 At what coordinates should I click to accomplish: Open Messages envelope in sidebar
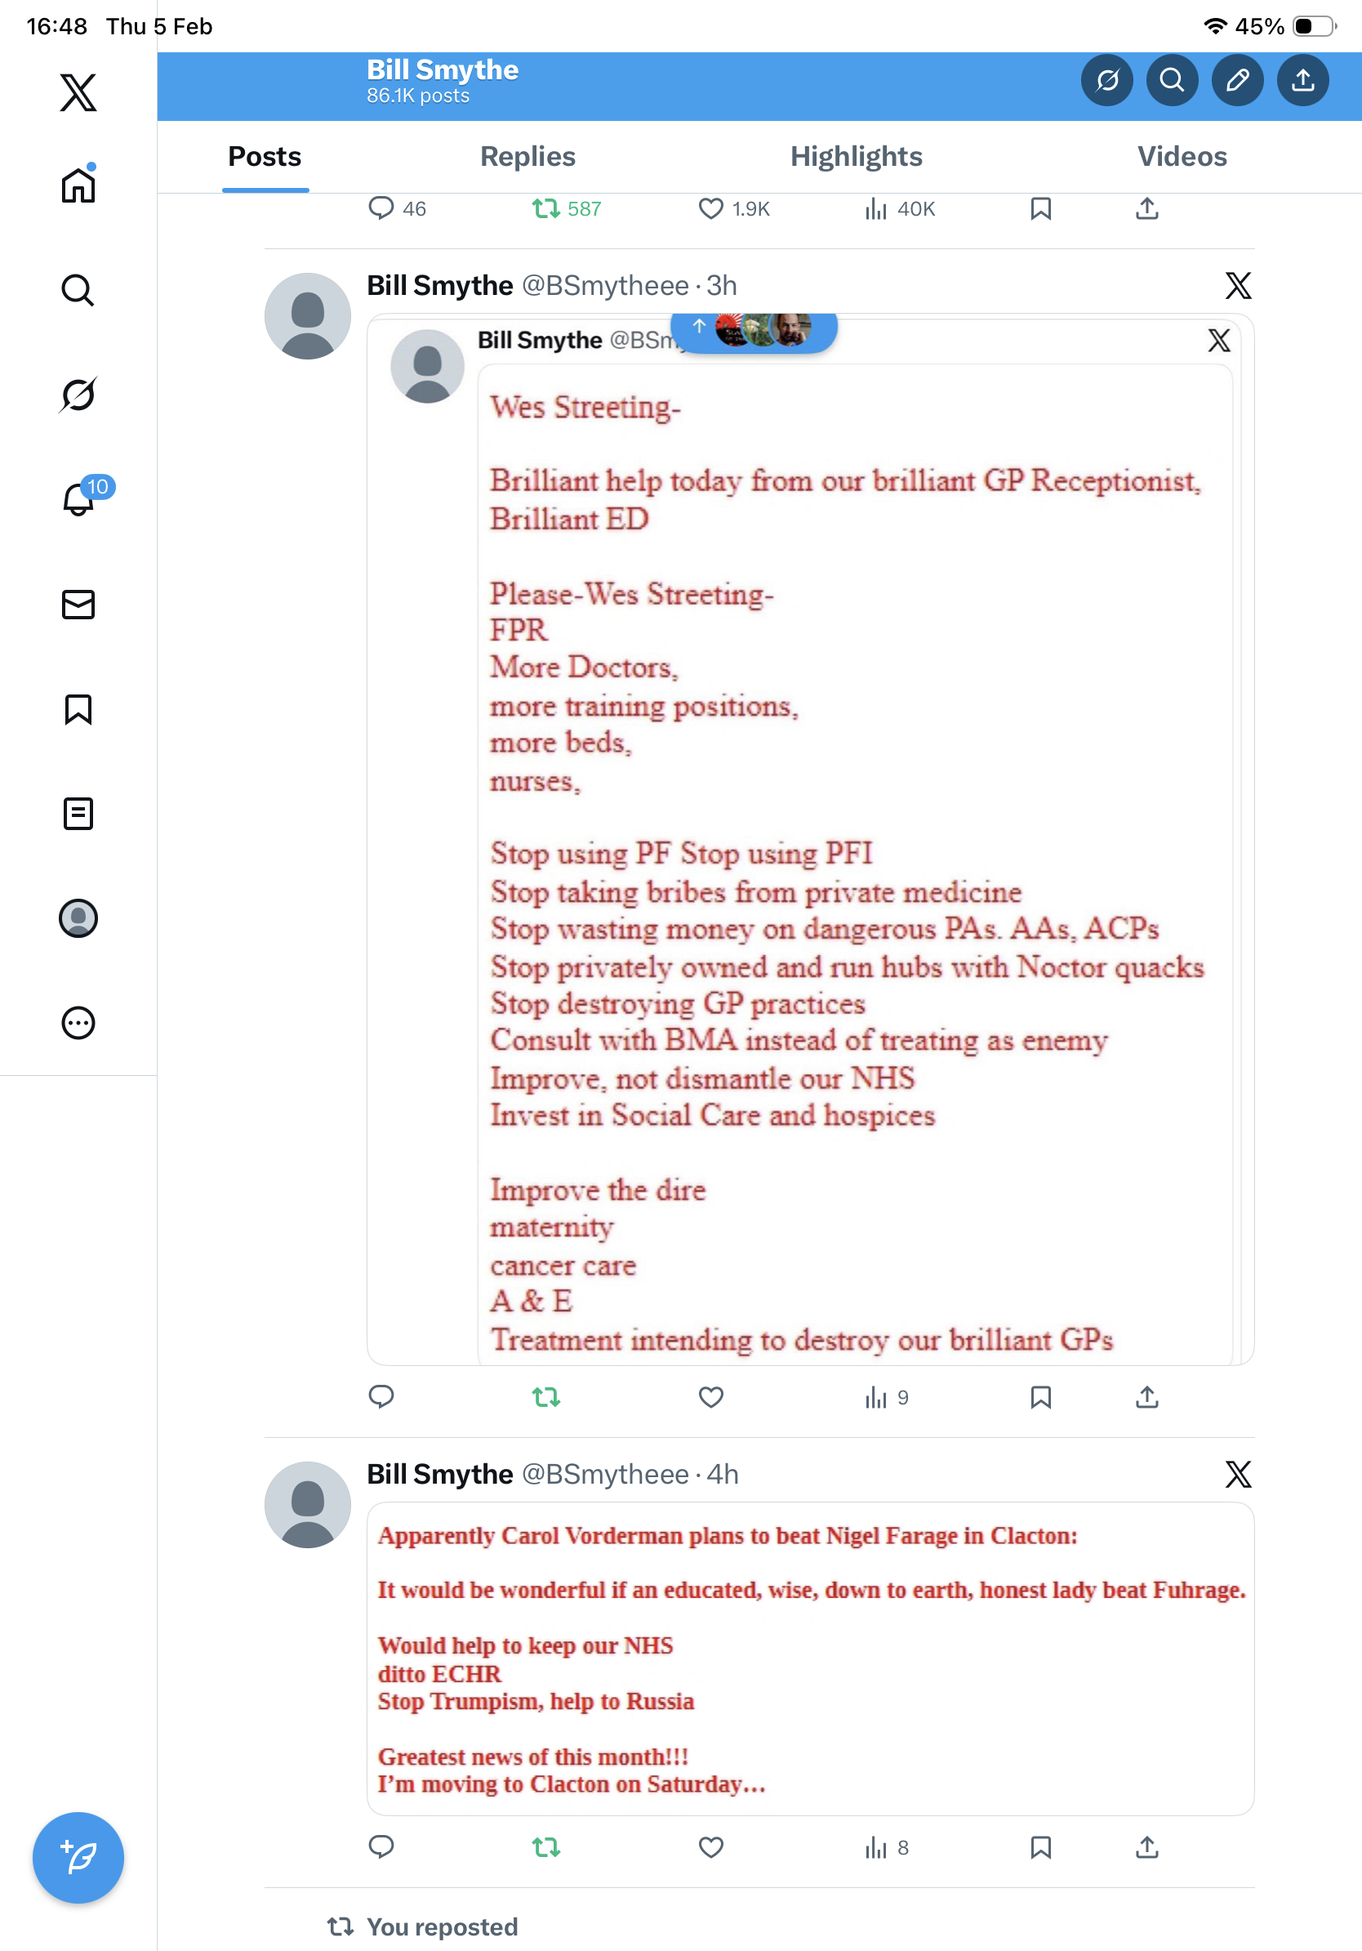78,604
